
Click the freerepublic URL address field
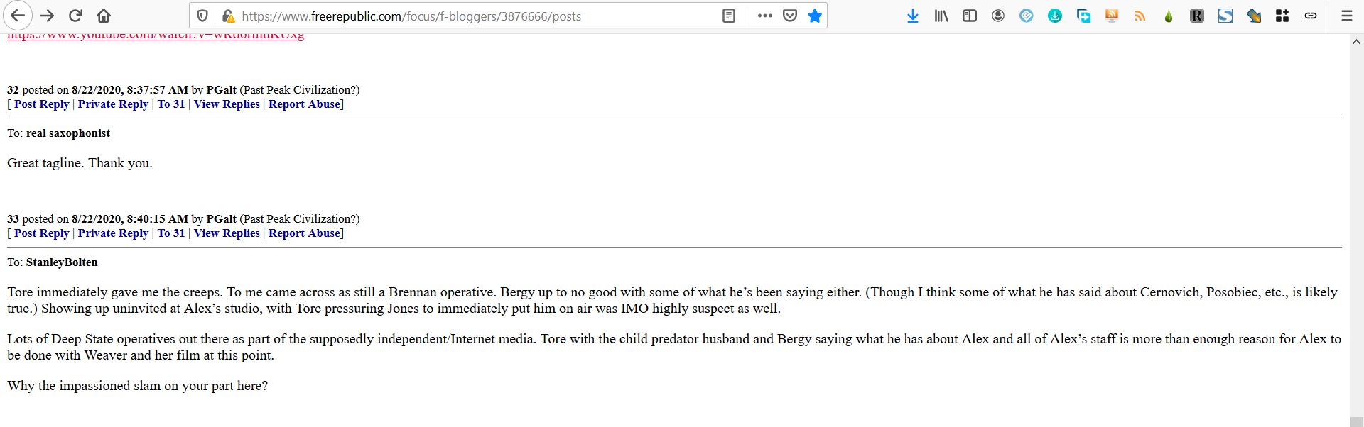tap(455, 16)
